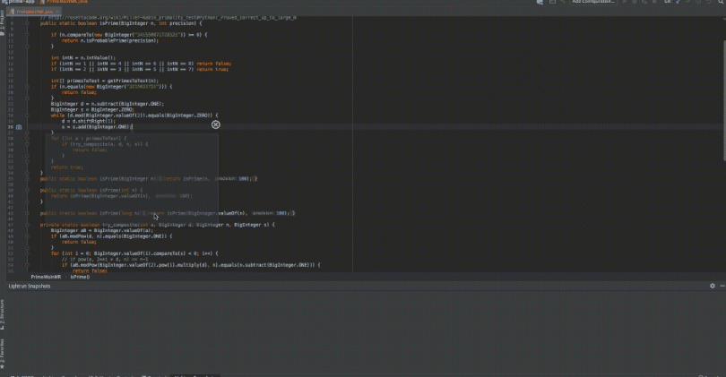Close the PrimeMainMR.java editor tab

57,12
